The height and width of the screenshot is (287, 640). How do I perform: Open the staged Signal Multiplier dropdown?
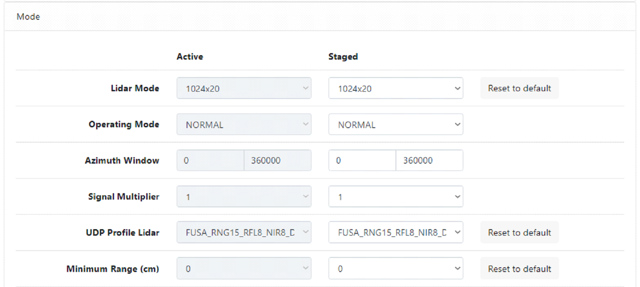point(395,196)
